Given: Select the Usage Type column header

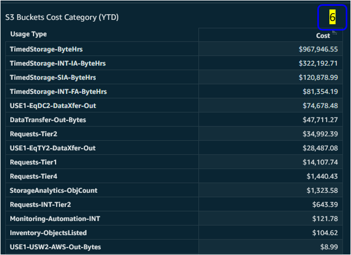Looking at the screenshot, I should coord(28,34).
